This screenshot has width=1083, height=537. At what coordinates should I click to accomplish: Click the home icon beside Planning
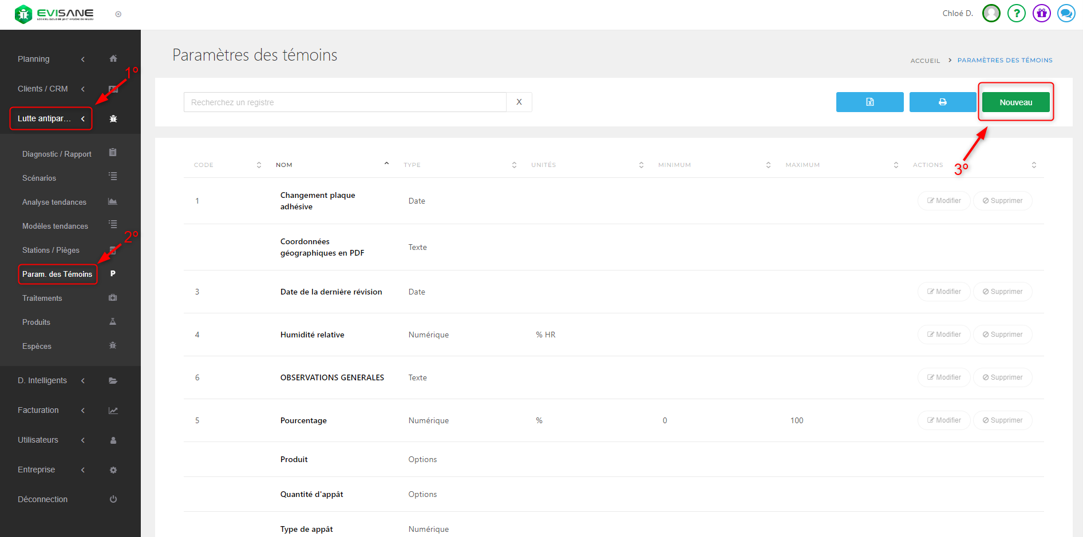113,59
